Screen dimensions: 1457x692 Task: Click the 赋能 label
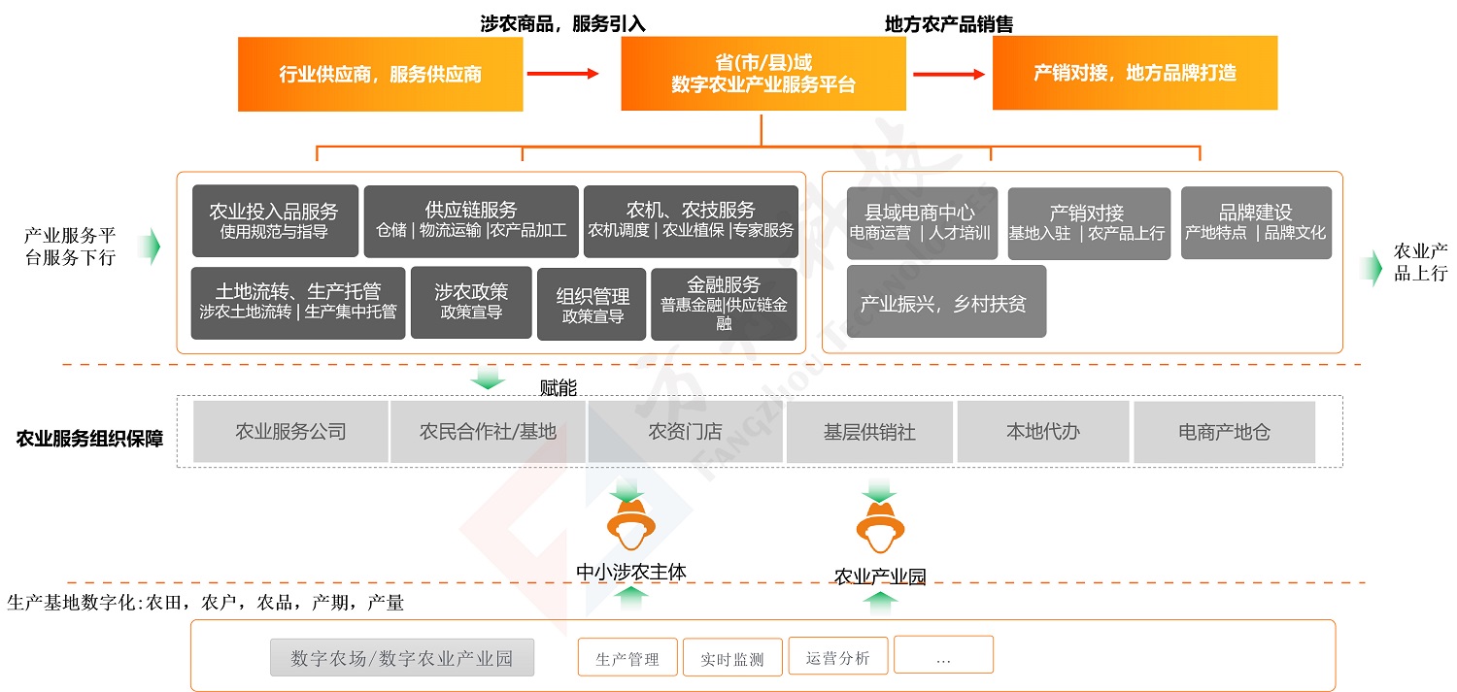click(559, 388)
